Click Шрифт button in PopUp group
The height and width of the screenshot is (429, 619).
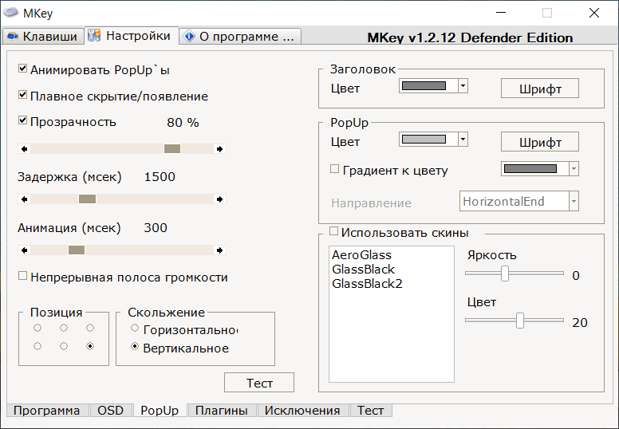coord(540,142)
